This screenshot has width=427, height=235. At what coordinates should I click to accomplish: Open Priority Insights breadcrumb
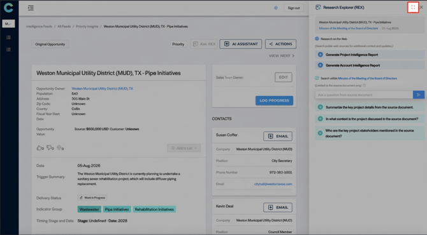click(87, 26)
